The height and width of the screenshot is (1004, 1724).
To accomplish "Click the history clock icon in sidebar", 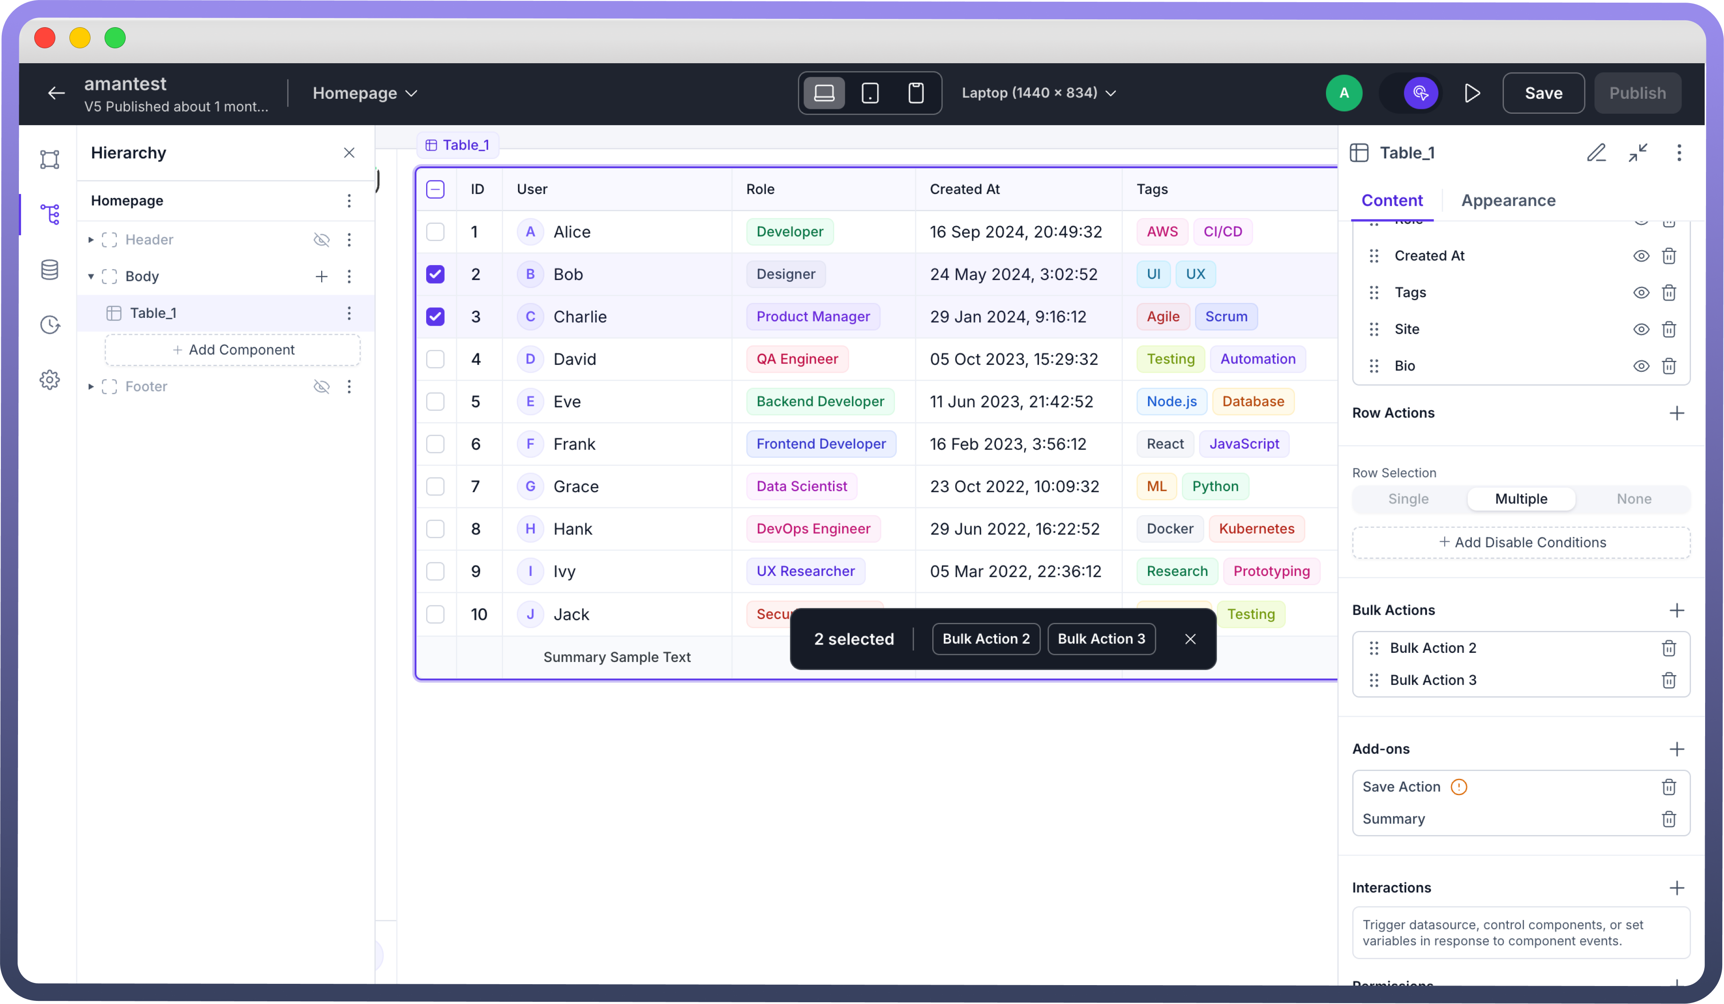I will pyautogui.click(x=49, y=324).
